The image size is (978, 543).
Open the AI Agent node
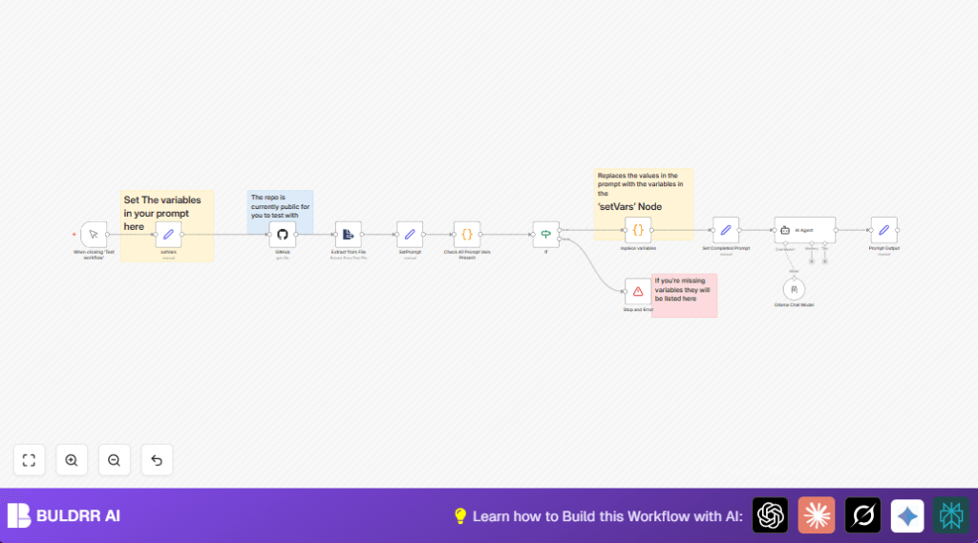tap(804, 230)
